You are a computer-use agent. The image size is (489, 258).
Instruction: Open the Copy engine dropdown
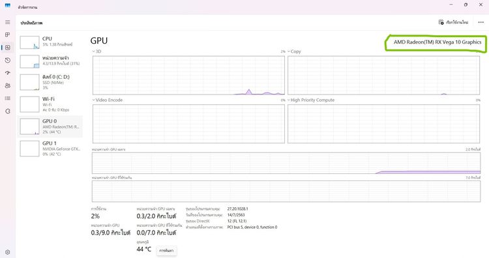294,51
